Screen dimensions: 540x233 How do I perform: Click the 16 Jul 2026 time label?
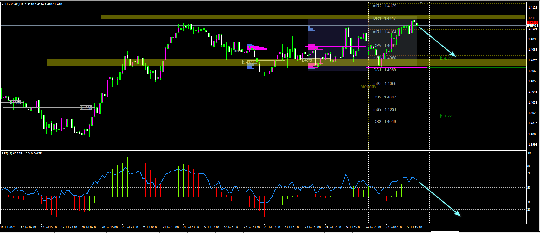pos(8,227)
